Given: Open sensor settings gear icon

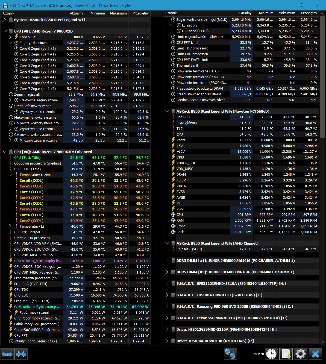Looking at the screenshot, I should coord(301,354).
